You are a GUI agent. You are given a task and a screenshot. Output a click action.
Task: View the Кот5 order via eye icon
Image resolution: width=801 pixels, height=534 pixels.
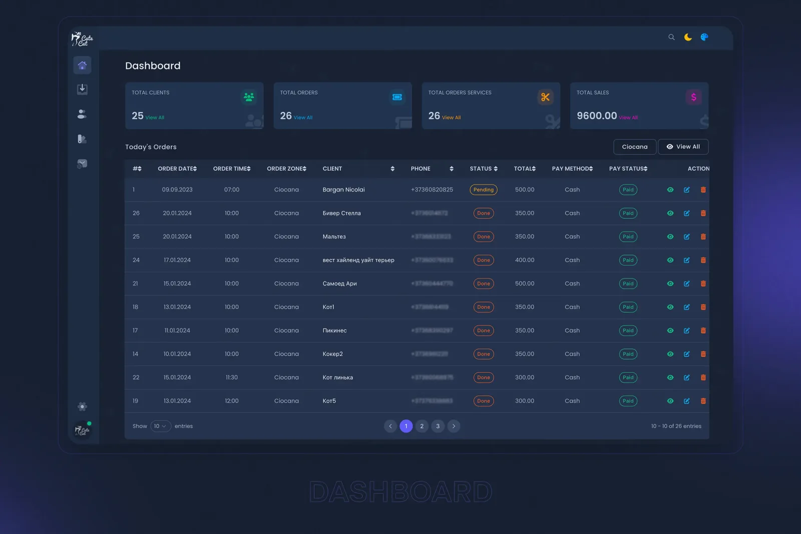point(670,401)
